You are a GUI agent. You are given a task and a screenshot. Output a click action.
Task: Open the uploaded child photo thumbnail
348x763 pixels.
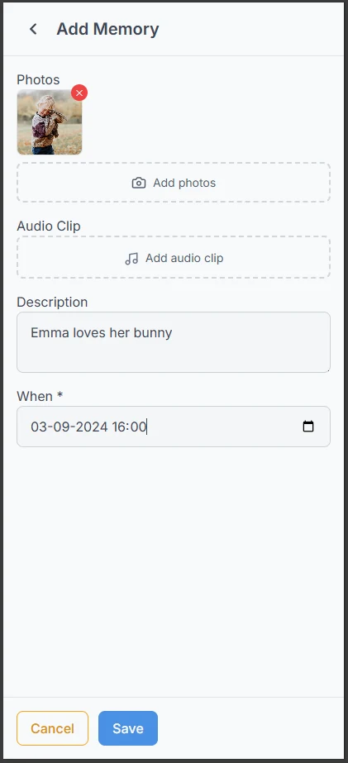click(50, 122)
